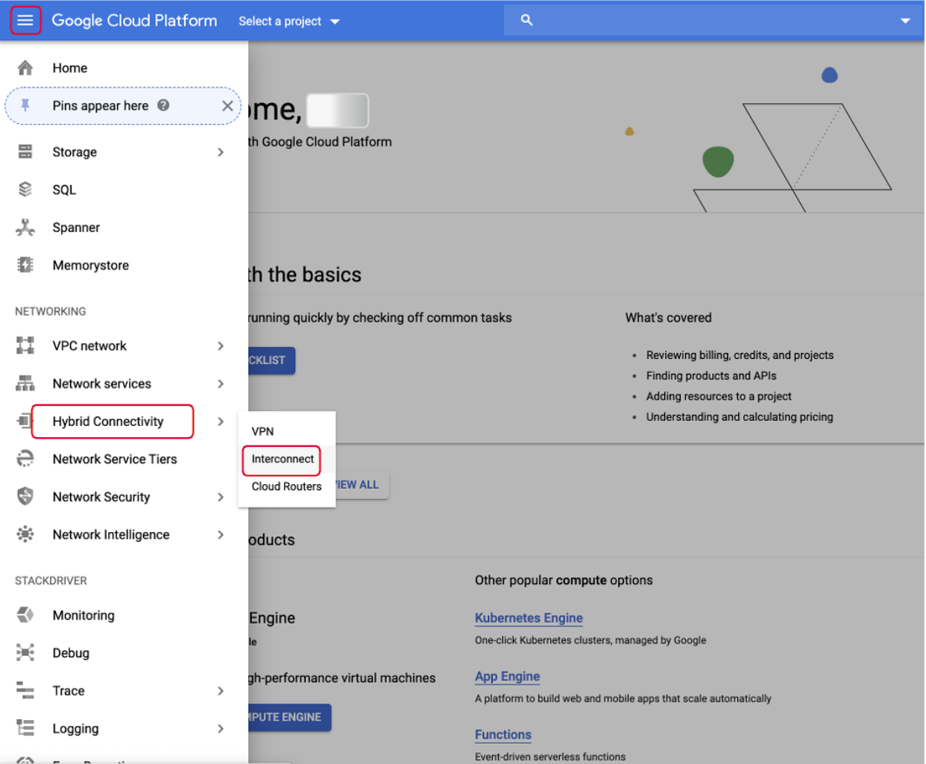The height and width of the screenshot is (764, 926).
Task: Click the hamburger navigation menu icon
Action: [25, 20]
